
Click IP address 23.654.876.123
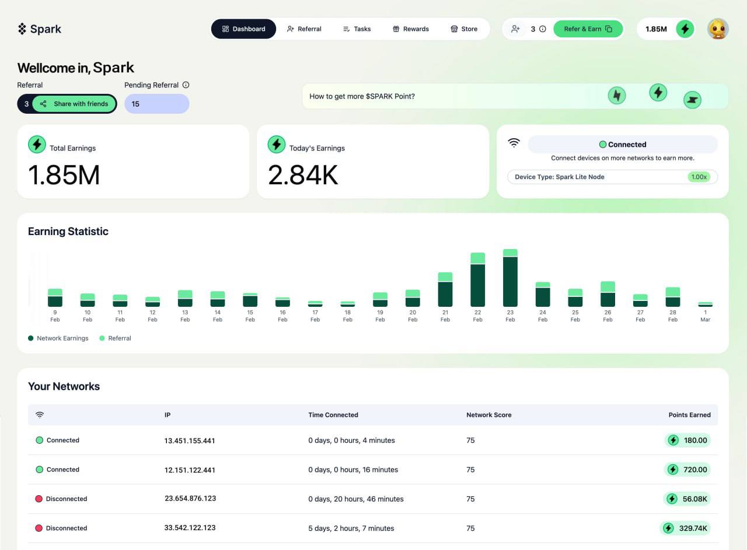190,499
